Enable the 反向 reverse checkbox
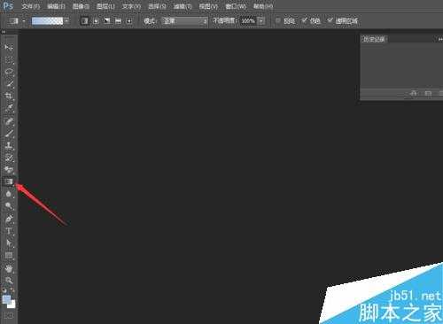Image resolution: width=443 pixels, height=324 pixels. [x=278, y=20]
